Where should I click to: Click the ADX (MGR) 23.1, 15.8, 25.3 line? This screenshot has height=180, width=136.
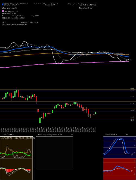(20, 22)
